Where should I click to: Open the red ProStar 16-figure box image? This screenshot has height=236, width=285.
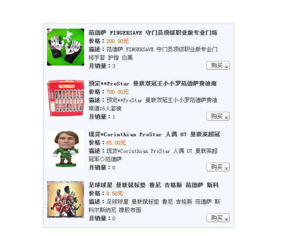pyautogui.click(x=66, y=98)
